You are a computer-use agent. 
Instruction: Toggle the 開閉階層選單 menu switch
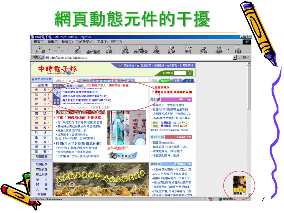(42, 79)
